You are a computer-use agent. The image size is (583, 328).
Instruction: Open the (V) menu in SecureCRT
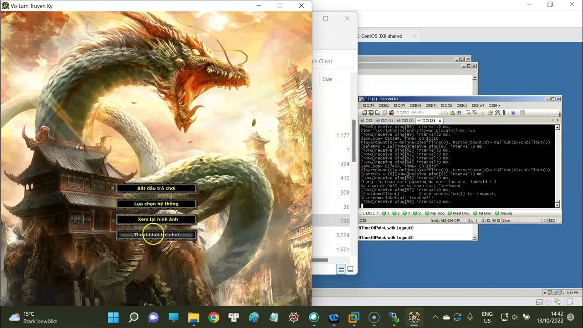pos(399,105)
